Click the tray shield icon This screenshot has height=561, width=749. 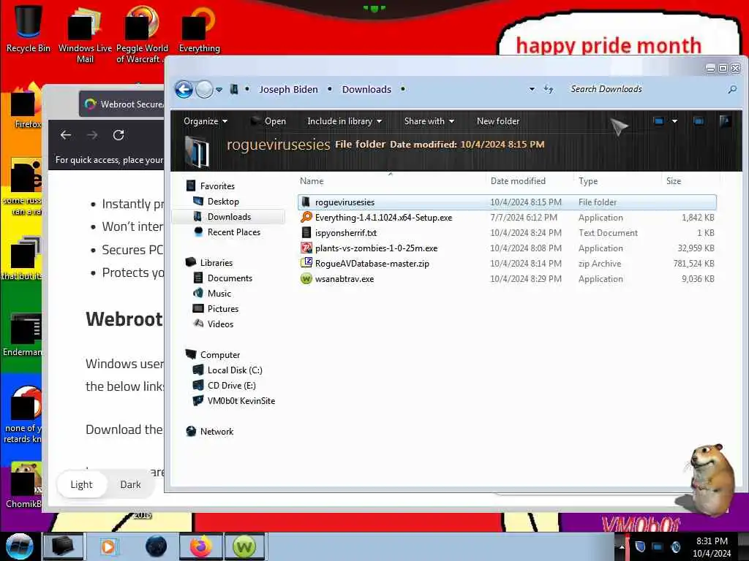click(x=641, y=546)
